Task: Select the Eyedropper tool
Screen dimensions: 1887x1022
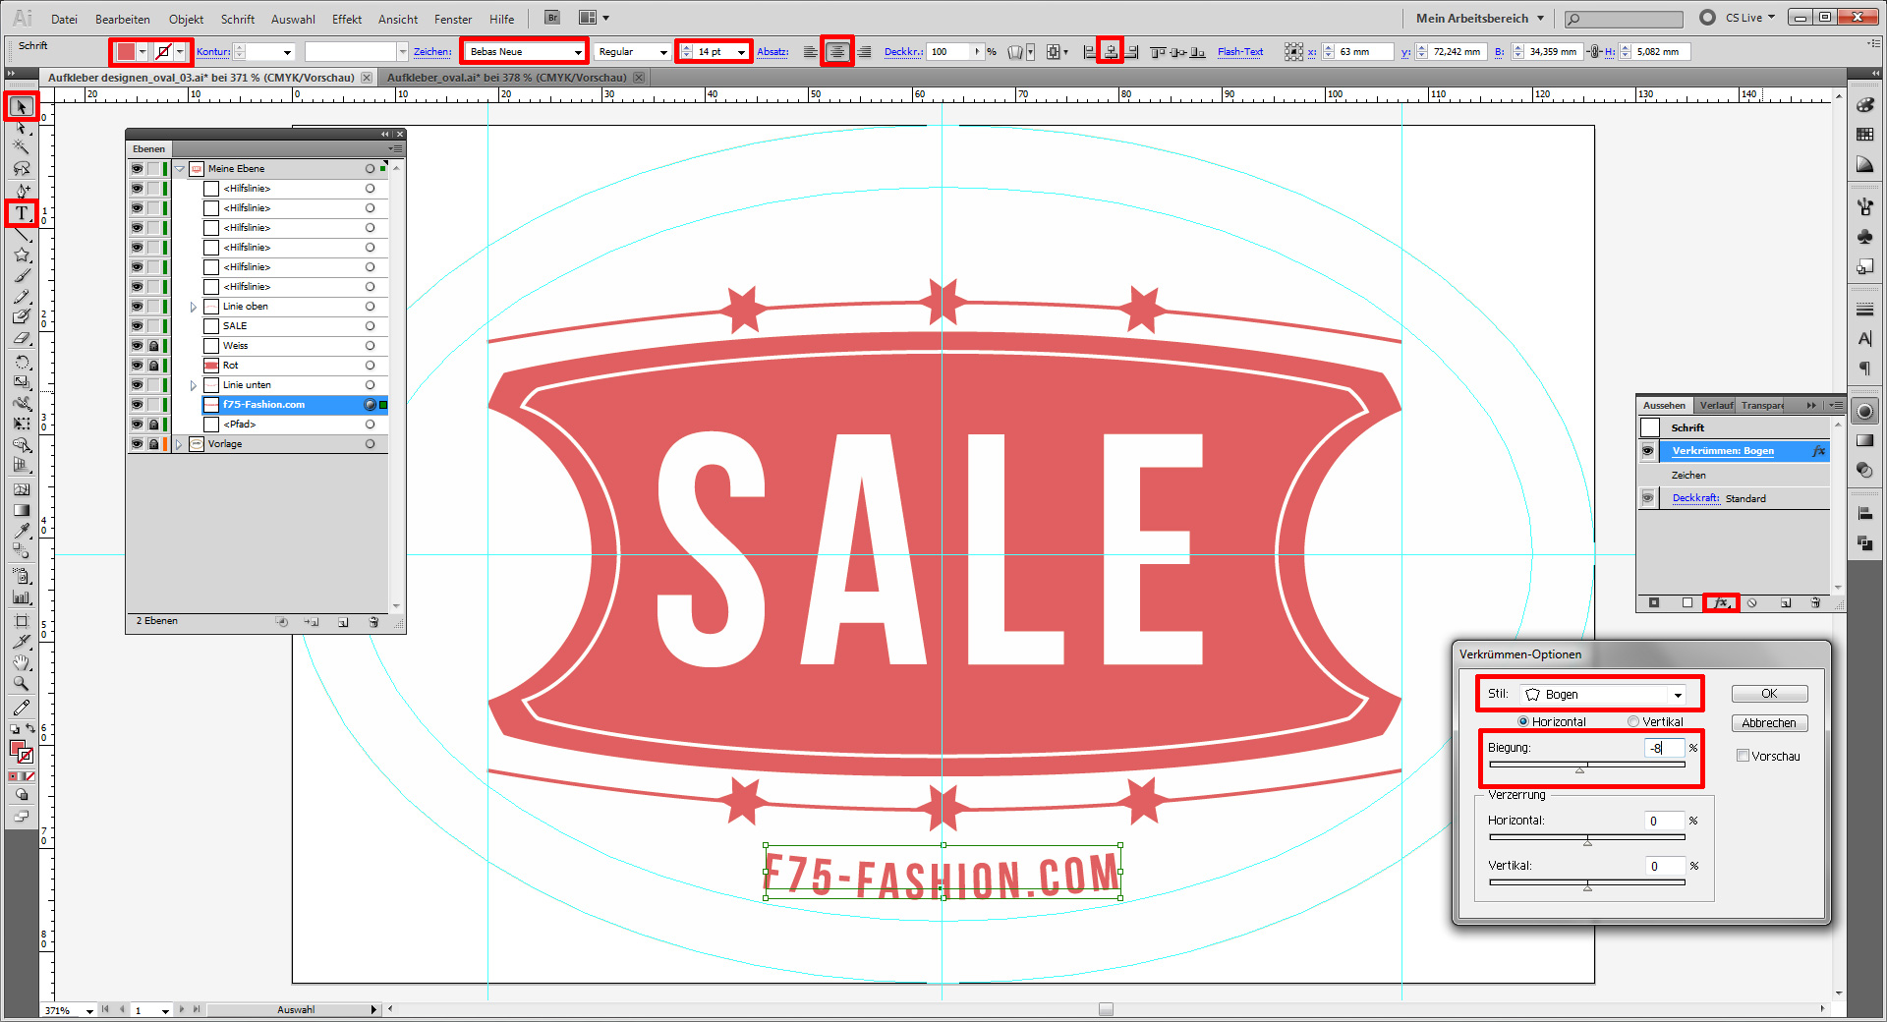Action: click(x=22, y=531)
